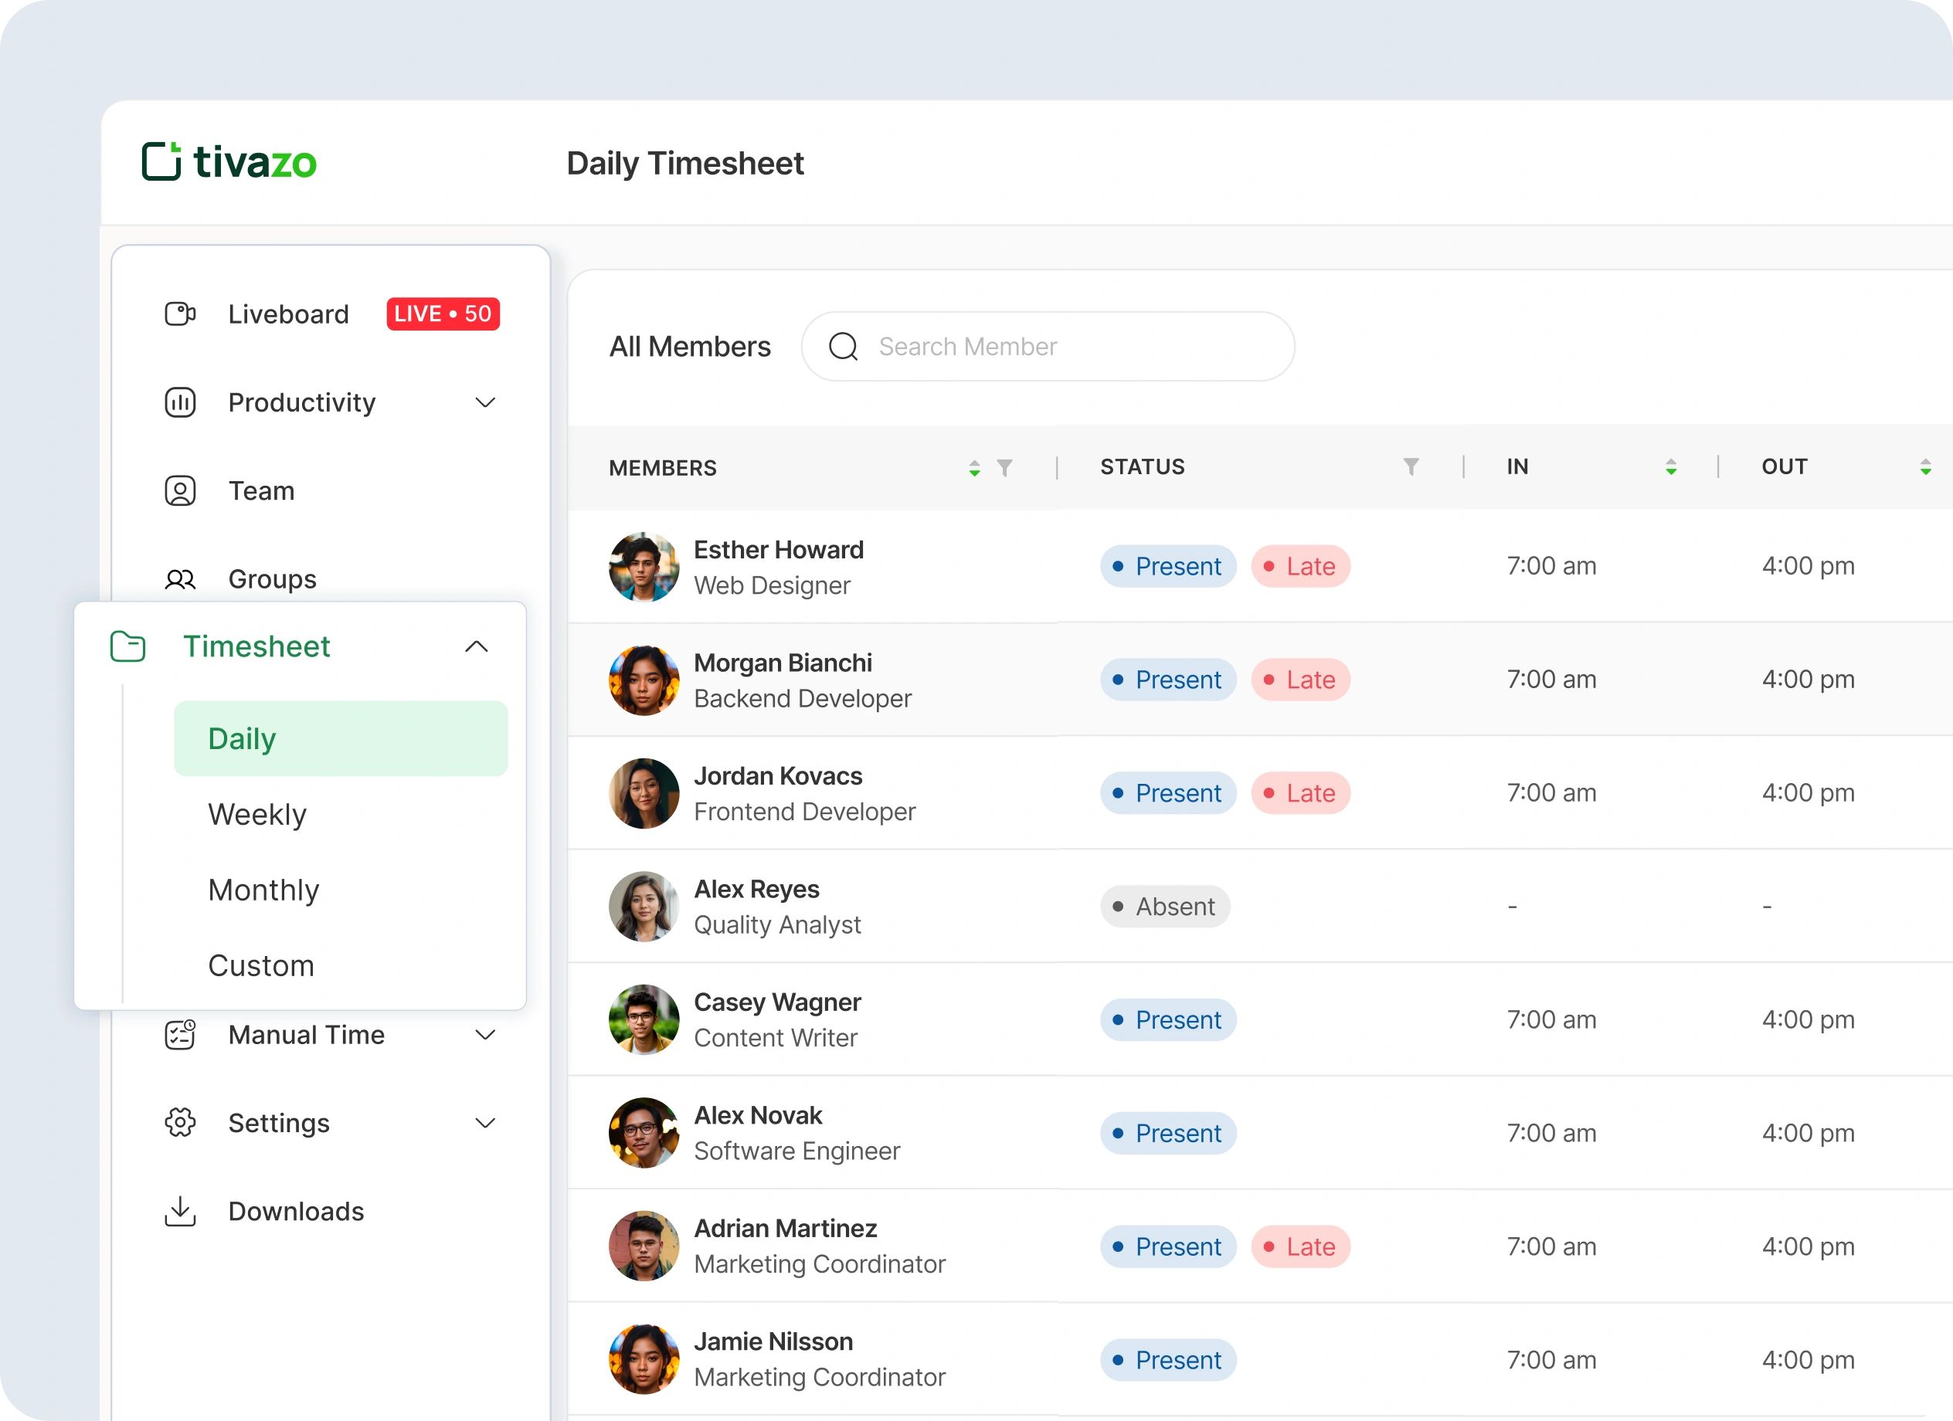Expand the Productivity menu chevron
Screen dimensions: 1953x1421
pyautogui.click(x=486, y=403)
